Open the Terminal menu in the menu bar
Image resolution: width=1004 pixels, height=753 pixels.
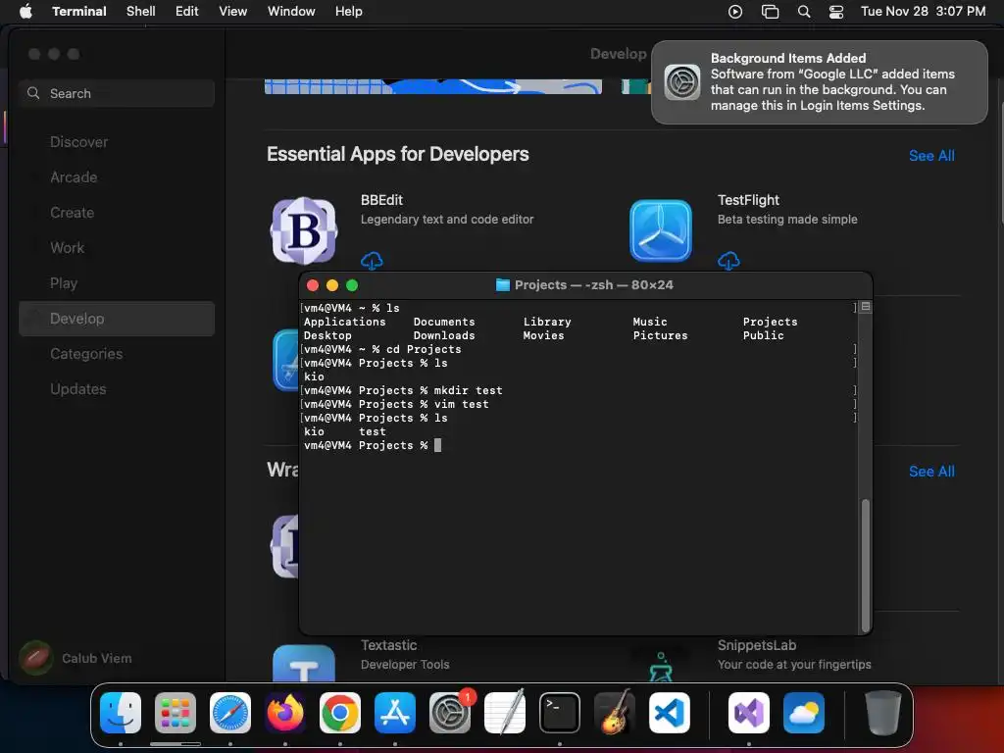point(79,11)
